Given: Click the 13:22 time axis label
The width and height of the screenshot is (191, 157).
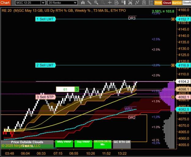Looking at the screenshot, I should click(x=122, y=153).
